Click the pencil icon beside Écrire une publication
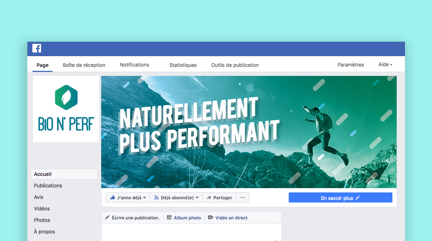The image size is (432, 241). (107, 218)
